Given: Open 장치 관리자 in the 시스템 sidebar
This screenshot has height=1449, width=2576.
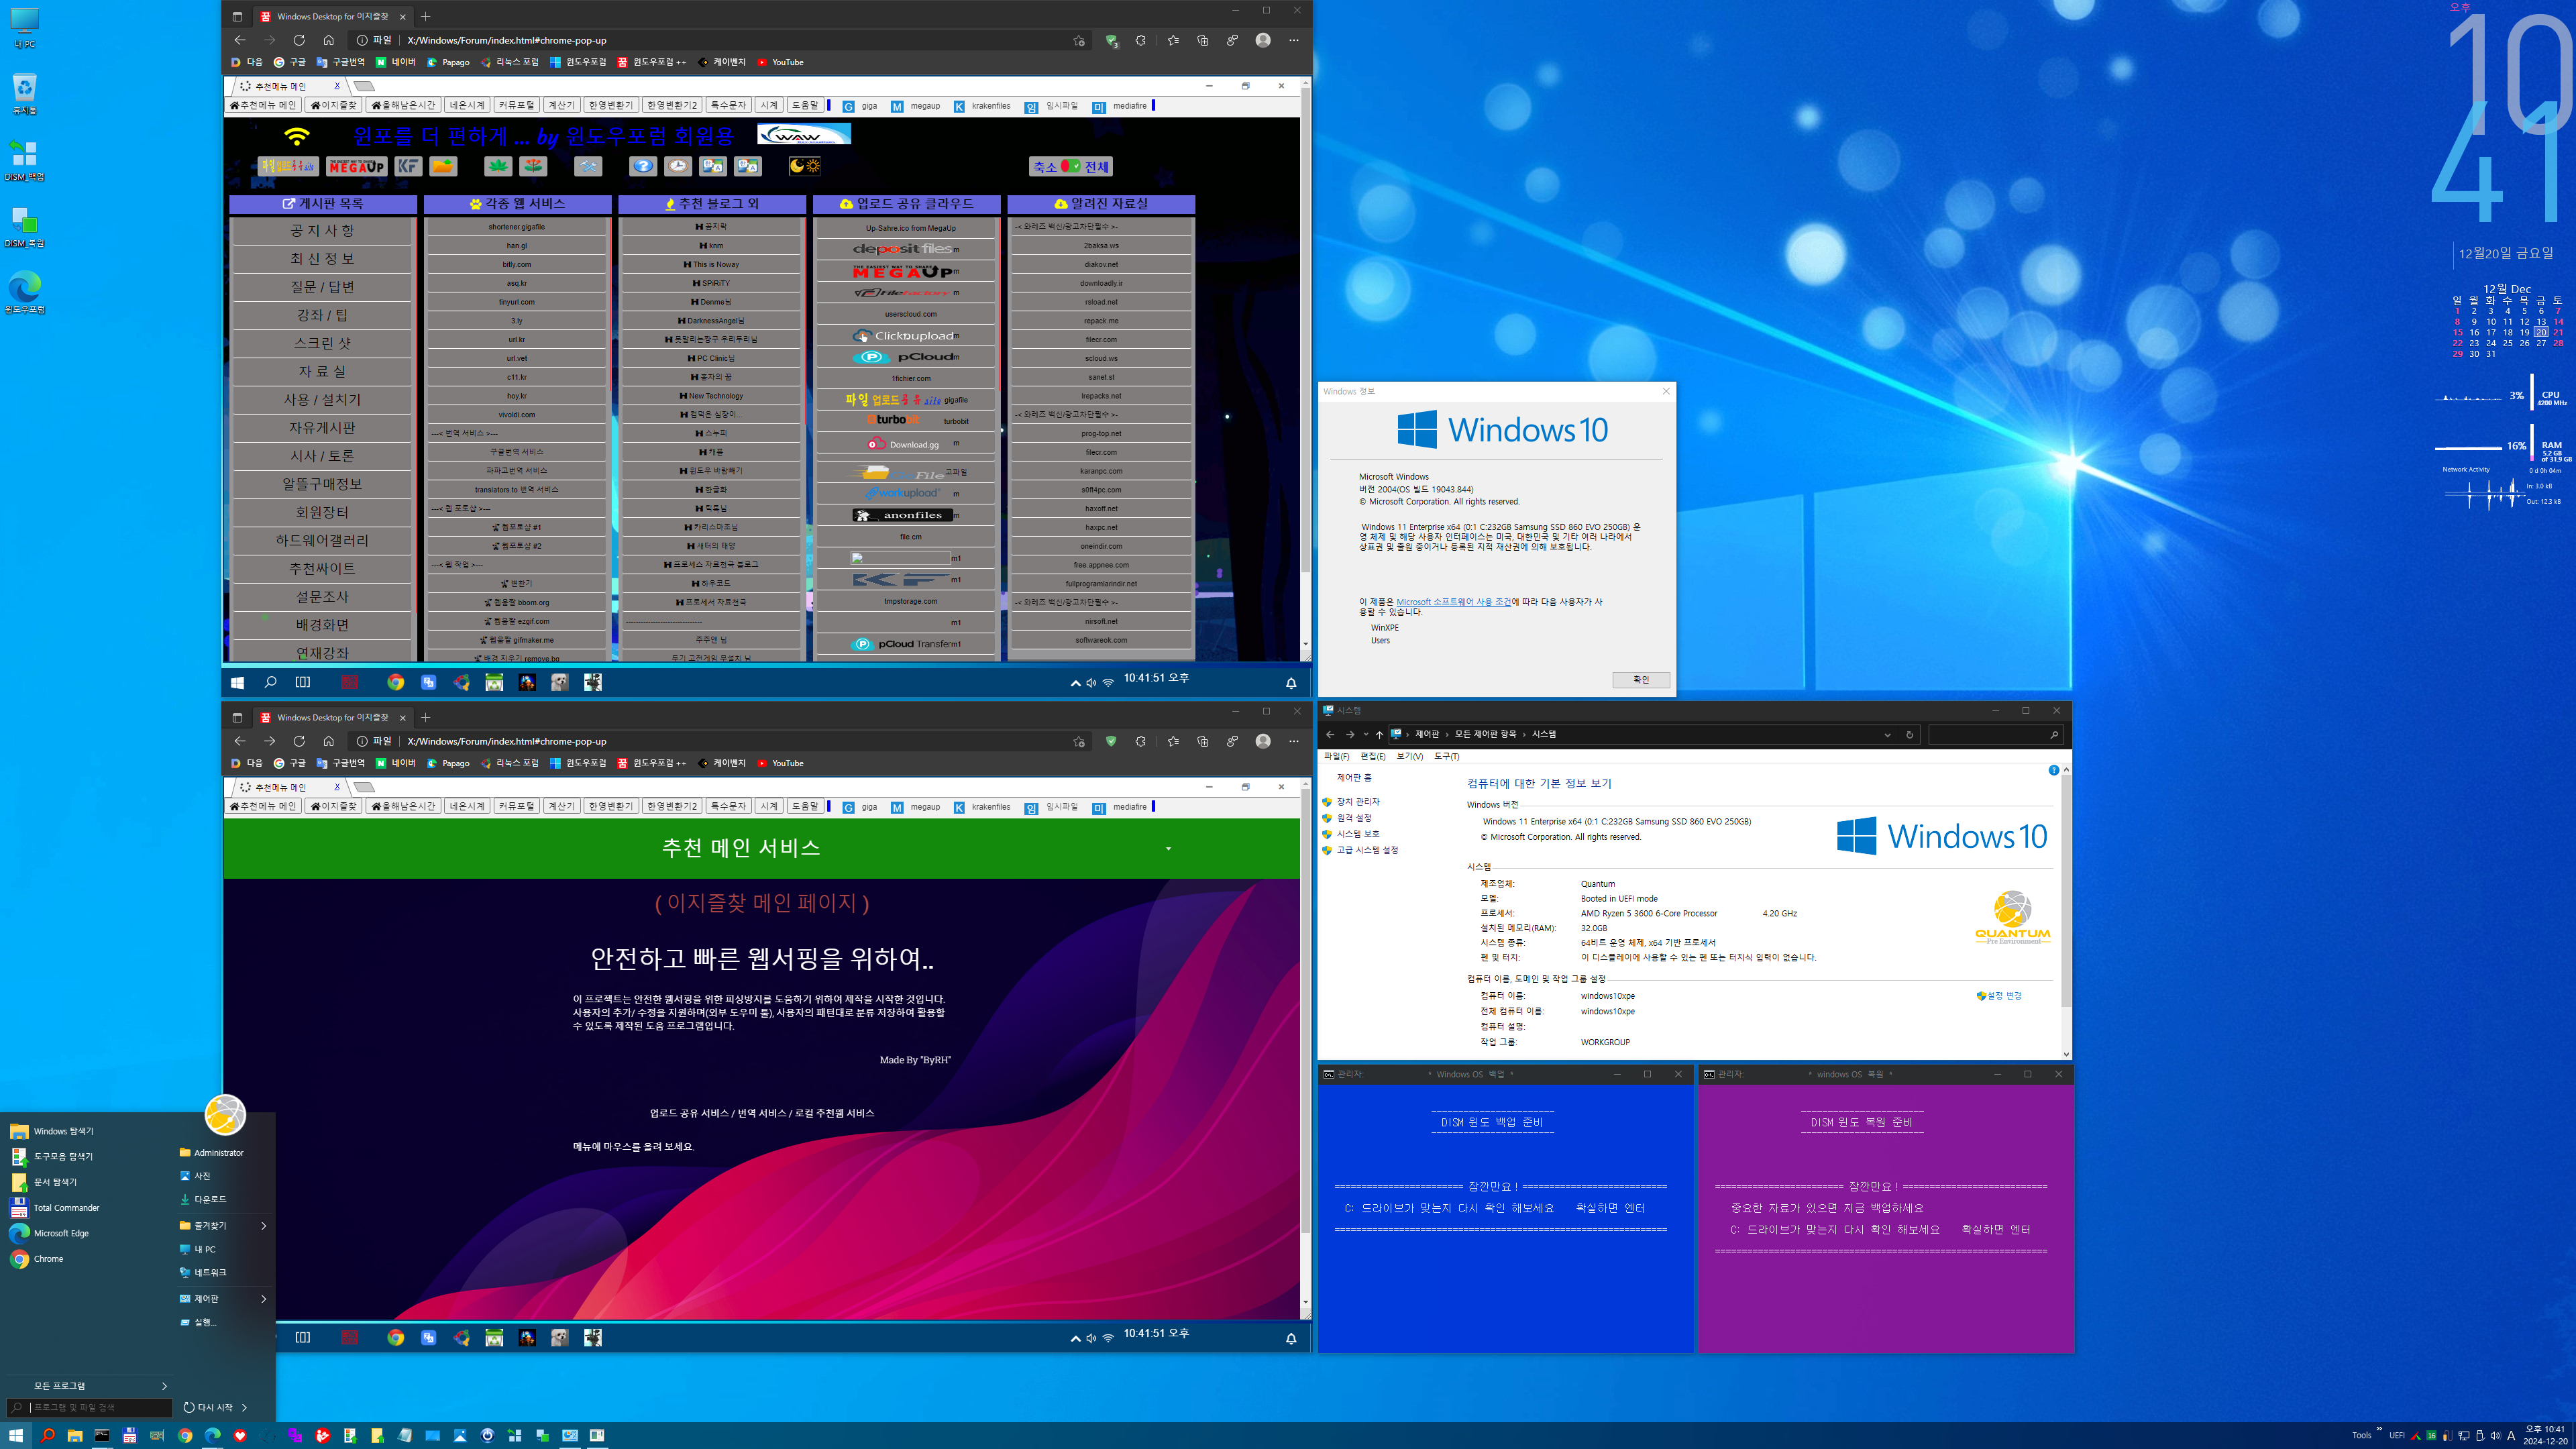Looking at the screenshot, I should tap(1358, 802).
